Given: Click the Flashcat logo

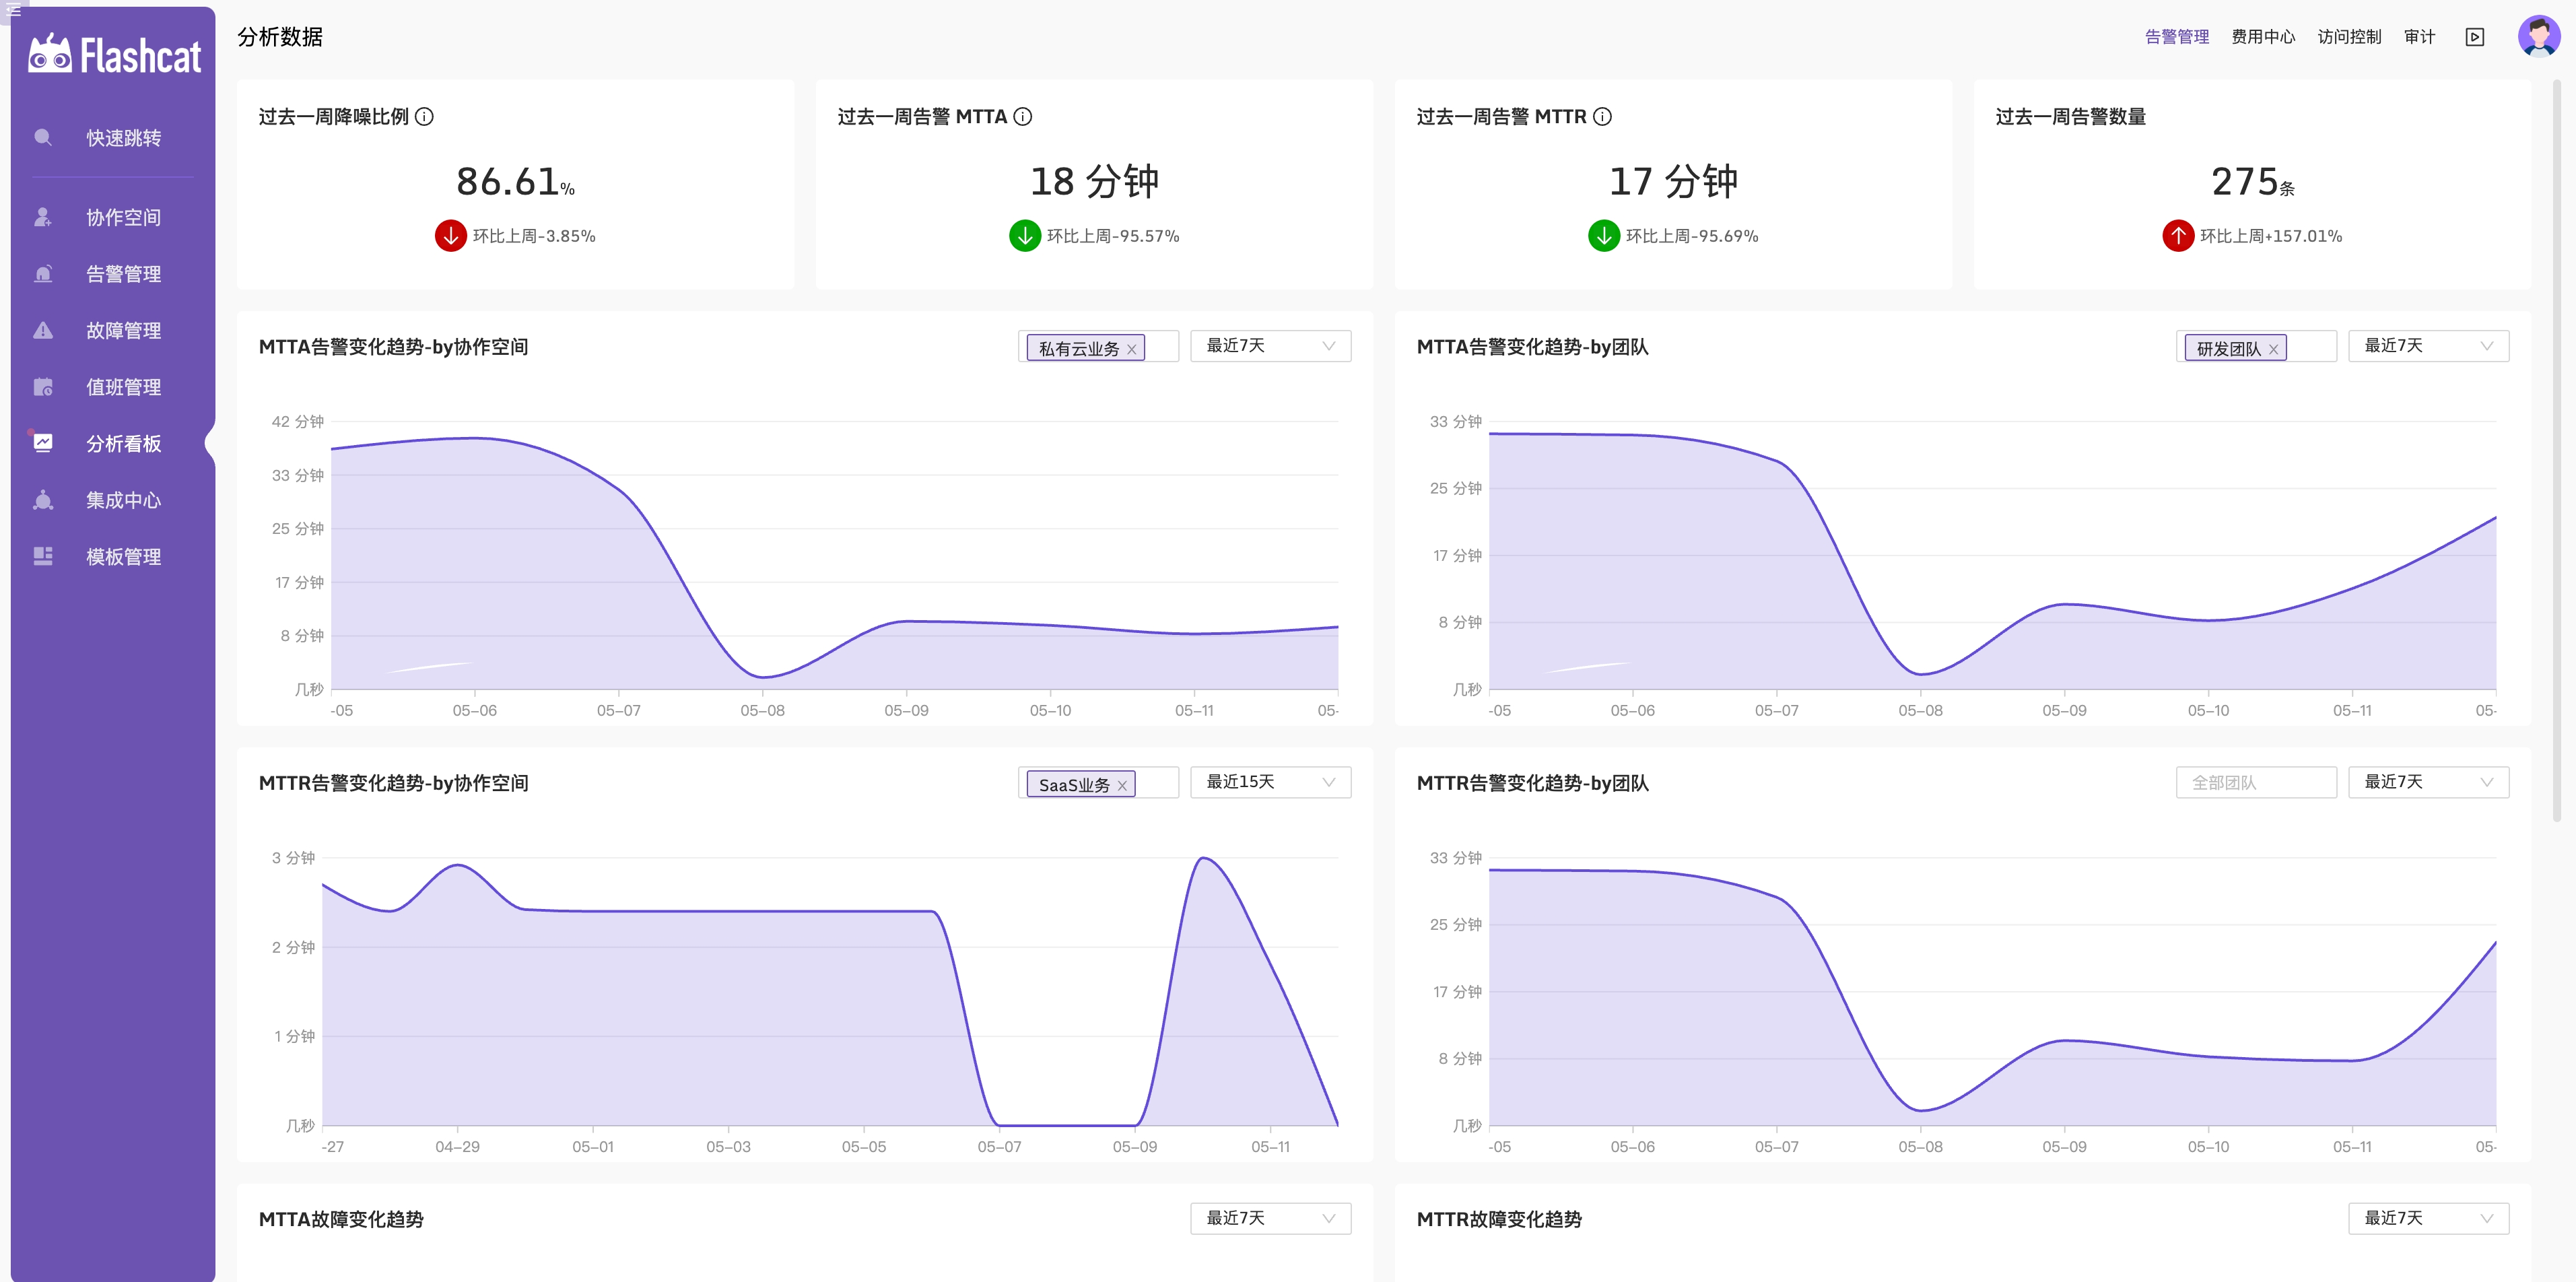Looking at the screenshot, I should click(114, 55).
